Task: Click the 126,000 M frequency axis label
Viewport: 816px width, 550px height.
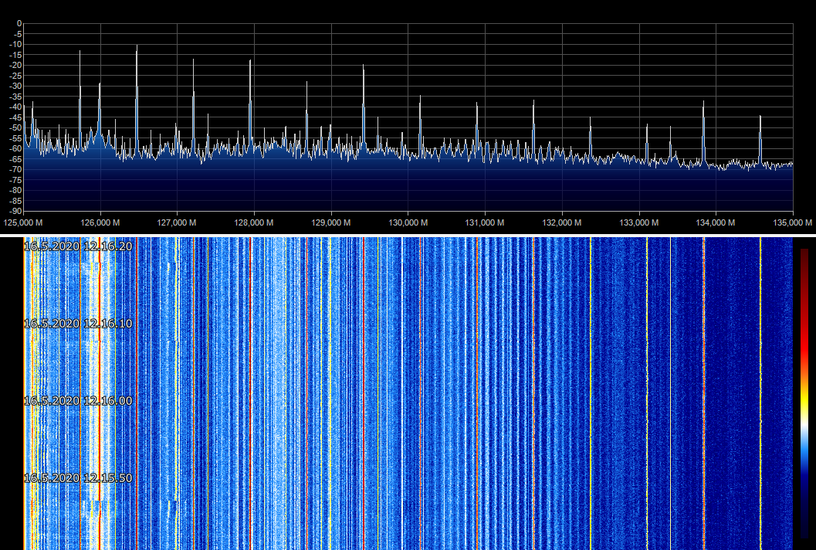Action: (100, 222)
